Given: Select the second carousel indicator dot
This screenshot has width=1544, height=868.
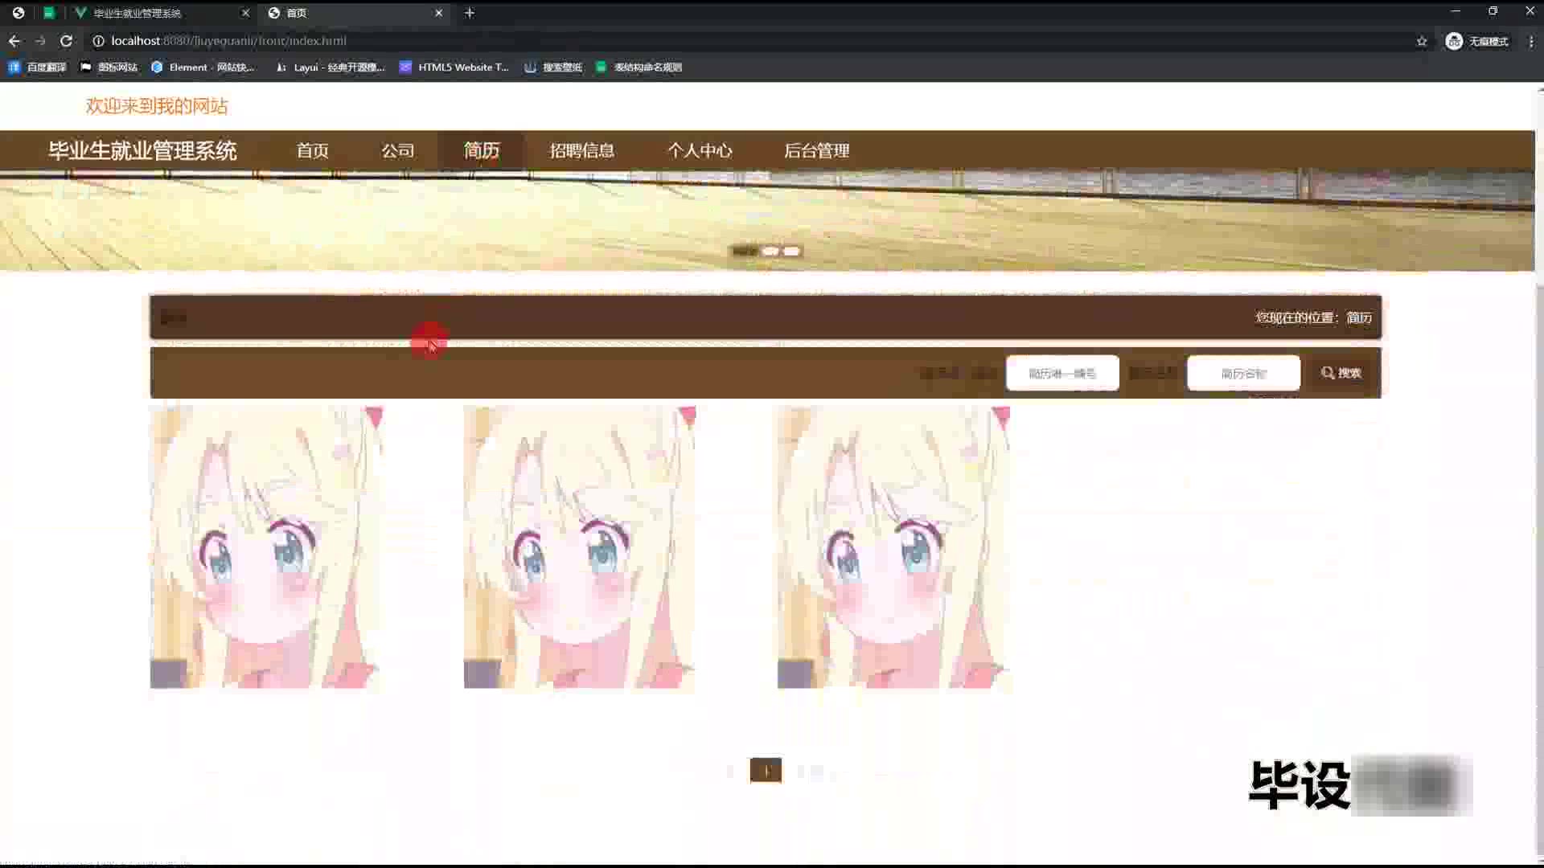Looking at the screenshot, I should (770, 252).
